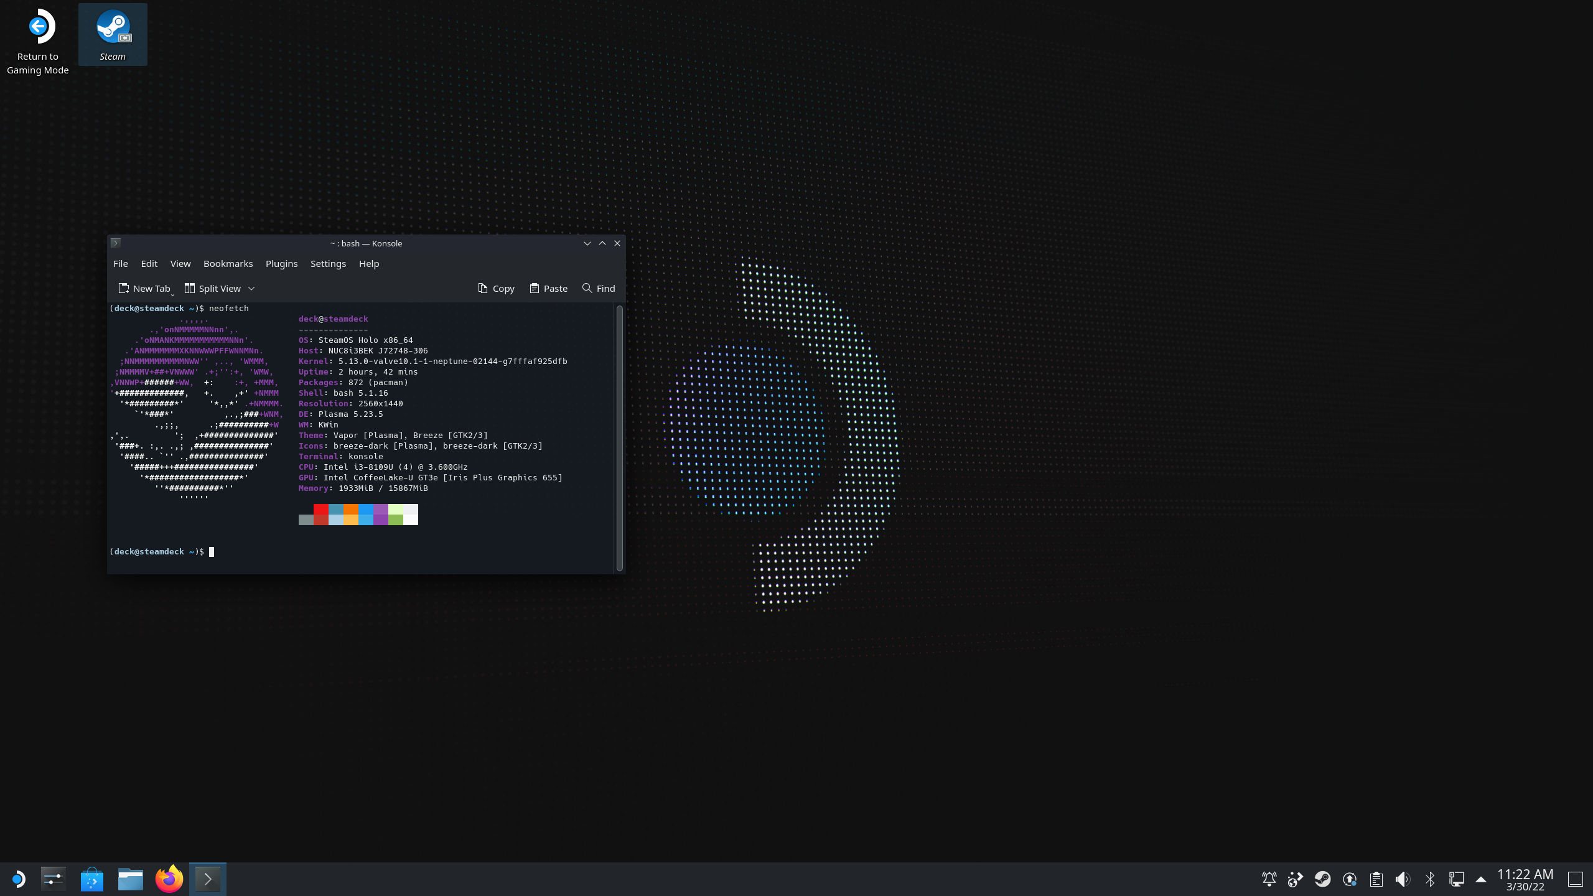Click Split View in the Konsole toolbar
The height and width of the screenshot is (896, 1593).
click(x=213, y=289)
